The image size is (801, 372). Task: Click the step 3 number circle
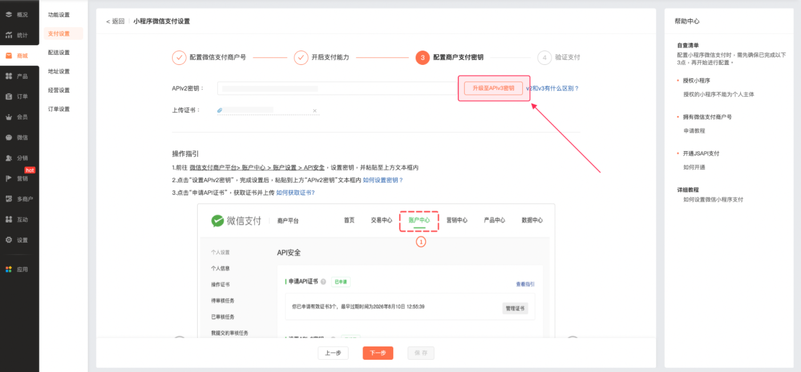[x=423, y=57]
